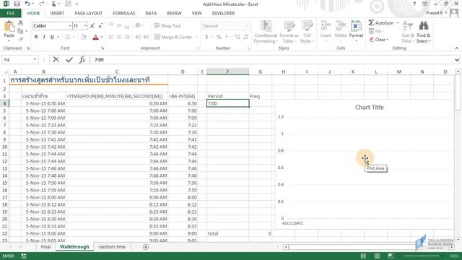Click the Borders icon in Font group
This screenshot has width=462, height=260.
coord(67,37)
